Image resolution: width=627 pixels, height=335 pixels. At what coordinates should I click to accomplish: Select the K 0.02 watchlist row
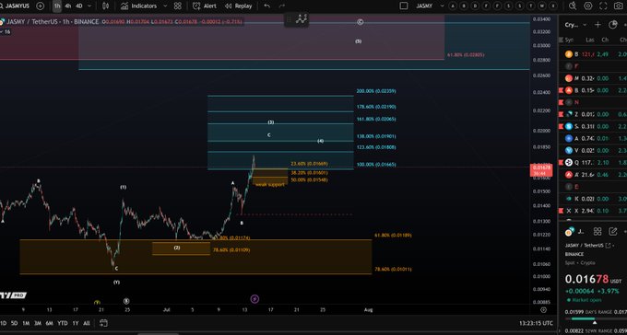pos(592,199)
